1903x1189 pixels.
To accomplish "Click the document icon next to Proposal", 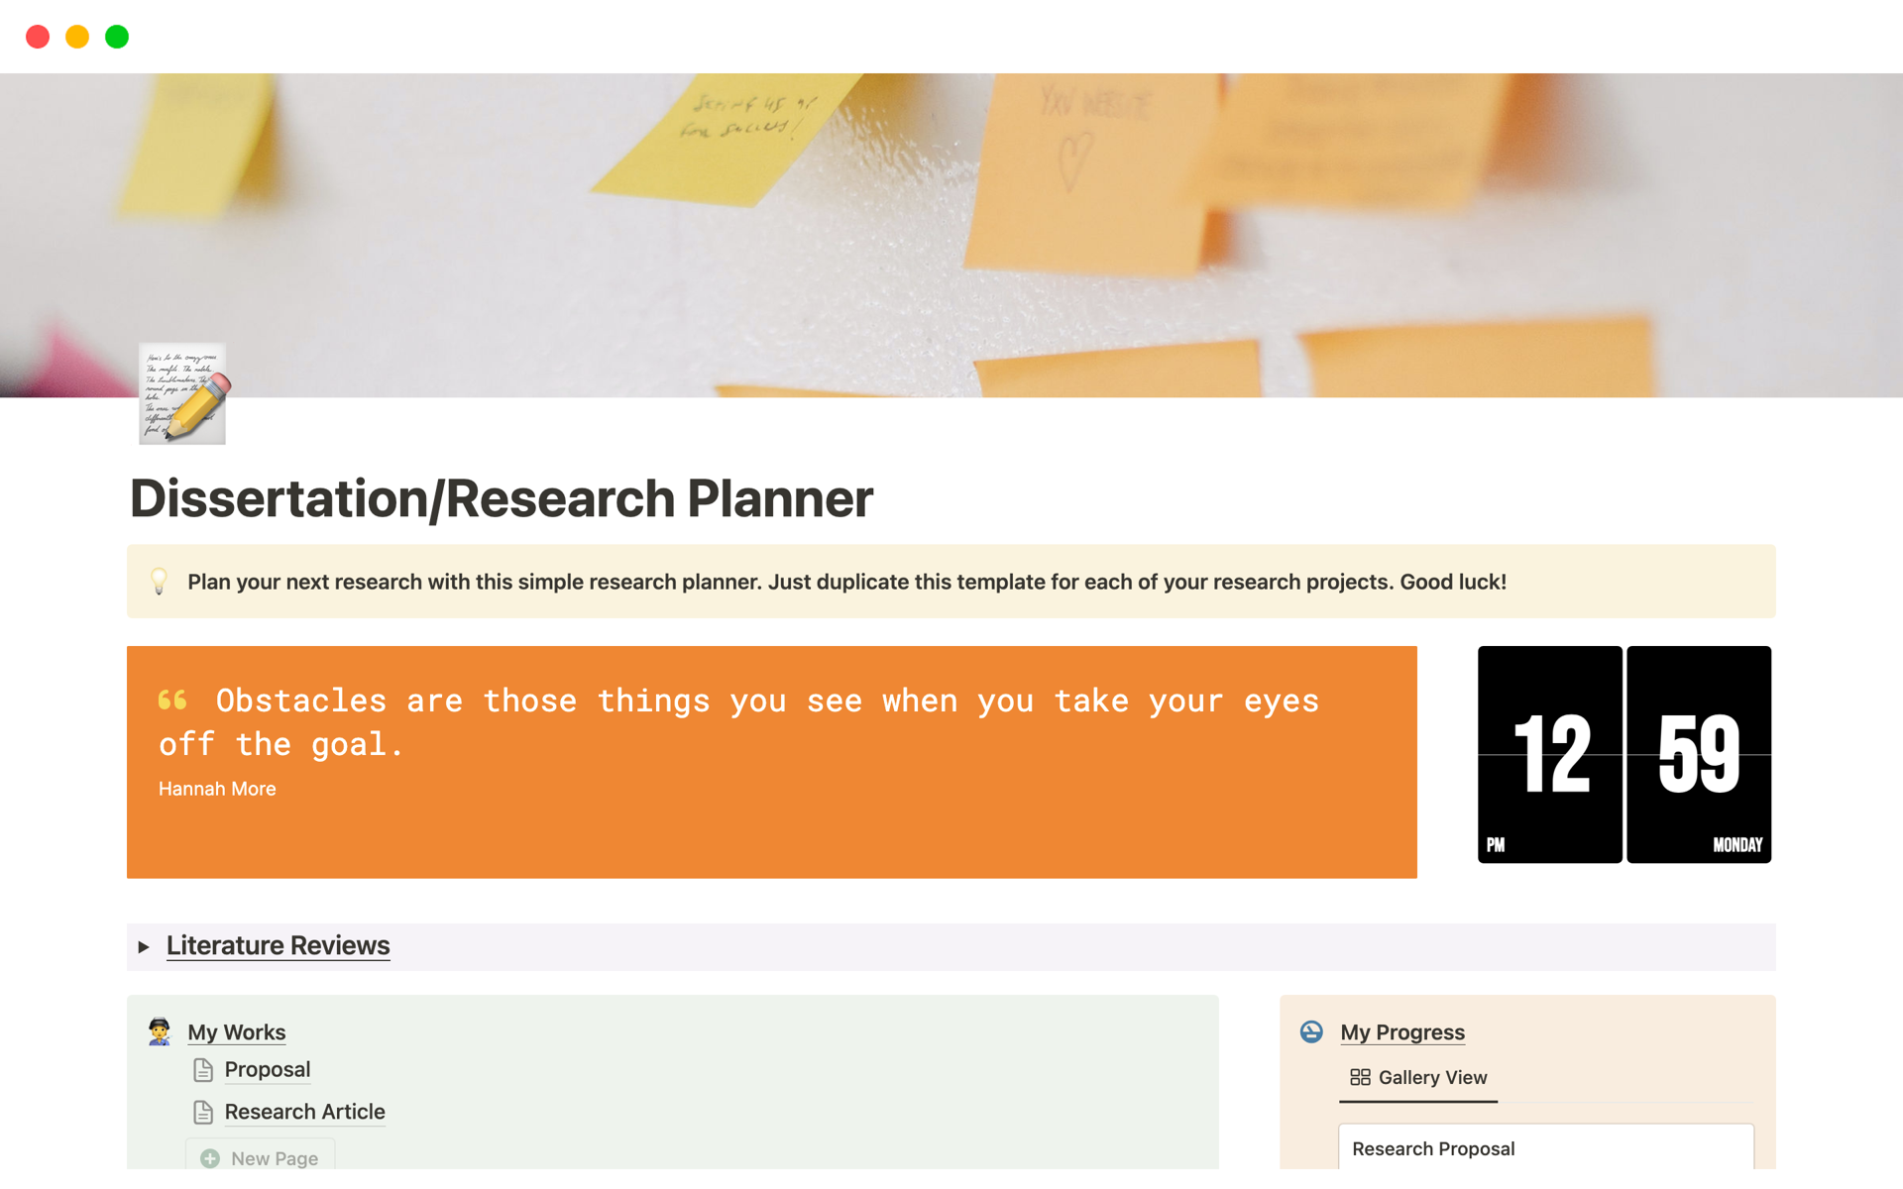I will (x=203, y=1068).
